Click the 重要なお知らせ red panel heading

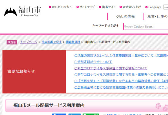click(x=21, y=71)
